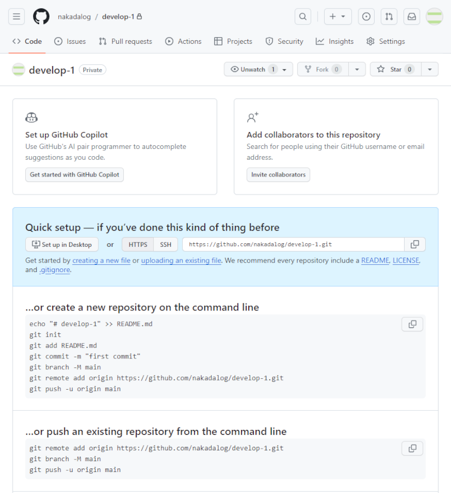Click the repository URL text field

pyautogui.click(x=293, y=244)
